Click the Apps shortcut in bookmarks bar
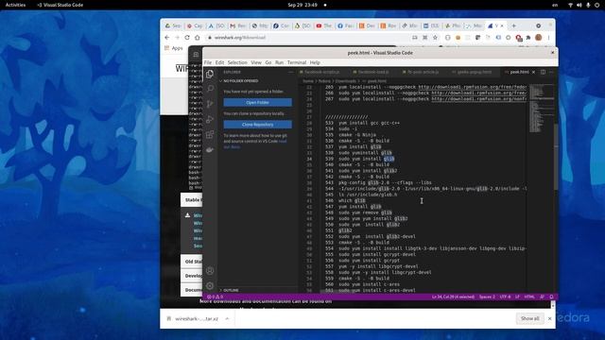The image size is (605, 340). click(174, 48)
